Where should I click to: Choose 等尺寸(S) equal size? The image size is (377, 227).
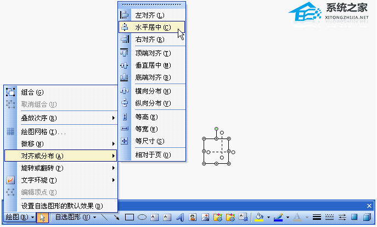click(x=151, y=141)
